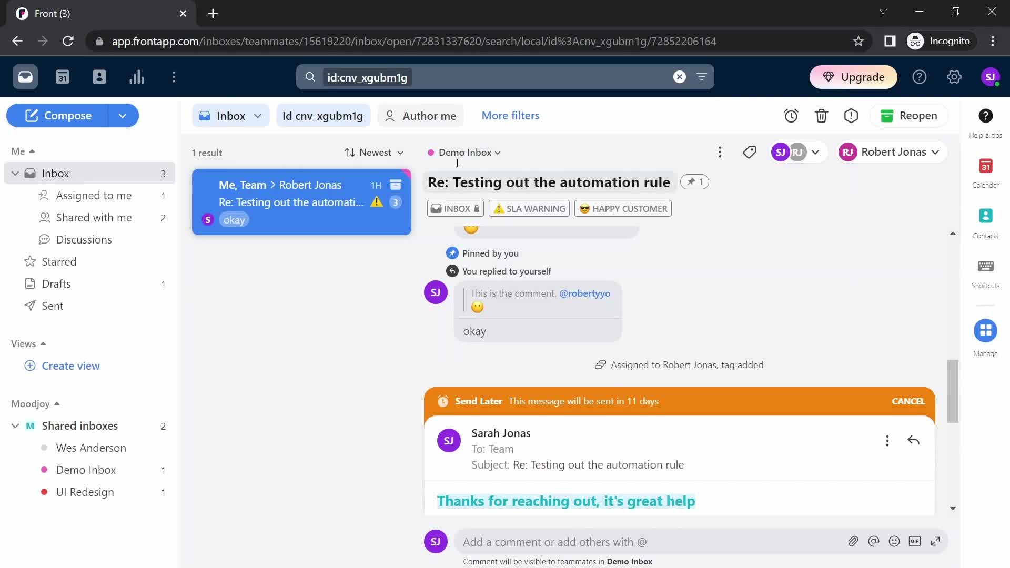Select the Assigned to me view
Screen dimensions: 1010x568
[93, 195]
